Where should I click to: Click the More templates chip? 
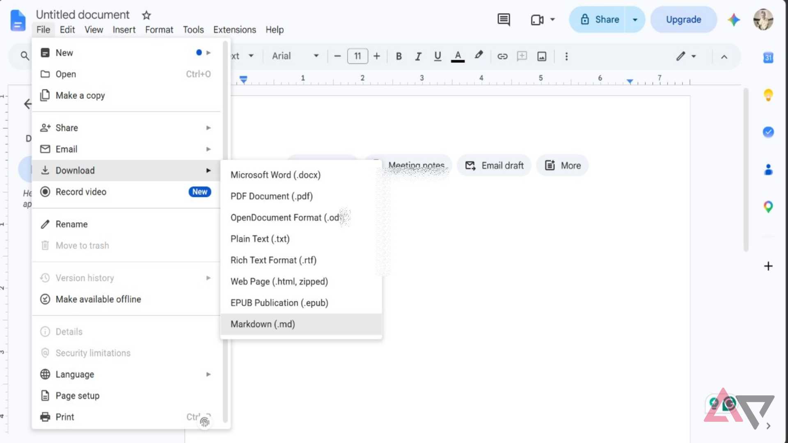(x=562, y=166)
